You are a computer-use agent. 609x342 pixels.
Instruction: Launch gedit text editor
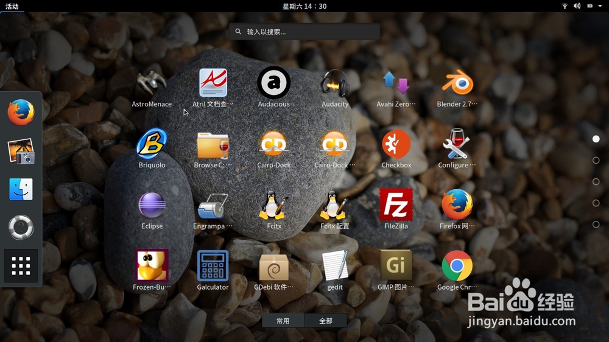click(335, 271)
